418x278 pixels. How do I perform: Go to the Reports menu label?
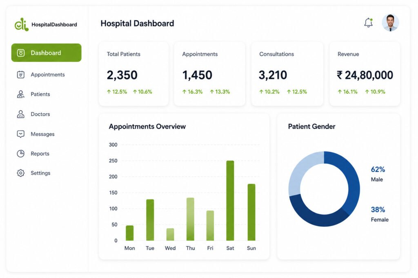pyautogui.click(x=40, y=153)
